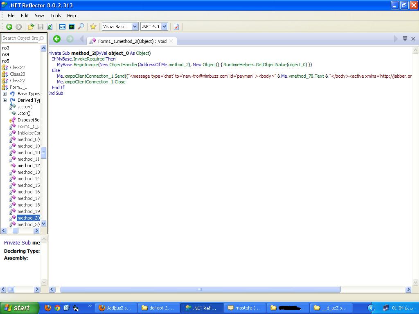Image resolution: width=419 pixels, height=314 pixels.
Task: Select the .ctor() constructor
Action: pyautogui.click(x=24, y=113)
